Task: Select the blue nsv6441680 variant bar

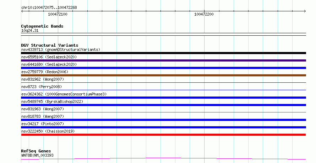Action: (163, 68)
